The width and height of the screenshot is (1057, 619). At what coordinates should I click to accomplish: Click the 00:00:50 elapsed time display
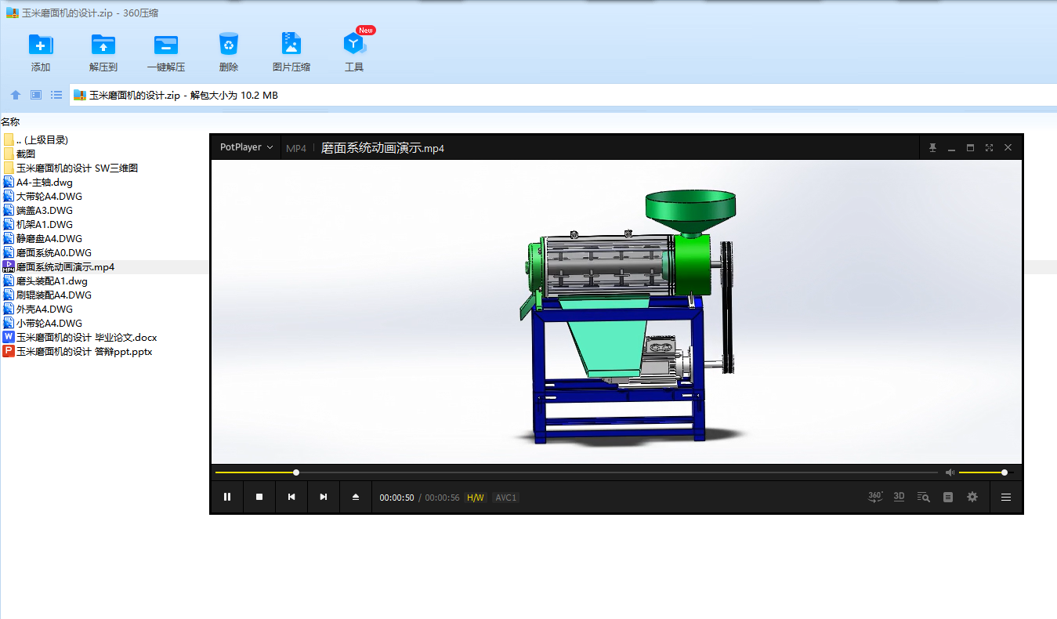tap(397, 498)
